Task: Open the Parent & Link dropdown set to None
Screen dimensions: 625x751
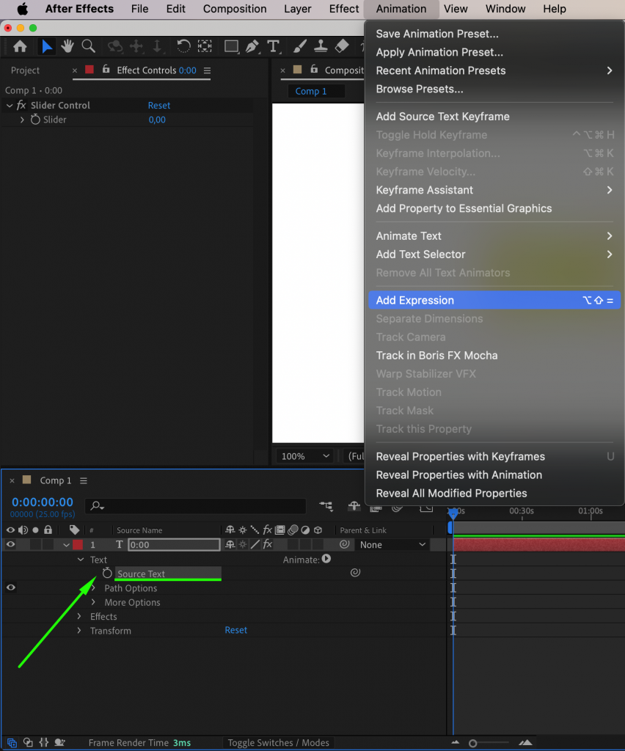Action: coord(392,544)
